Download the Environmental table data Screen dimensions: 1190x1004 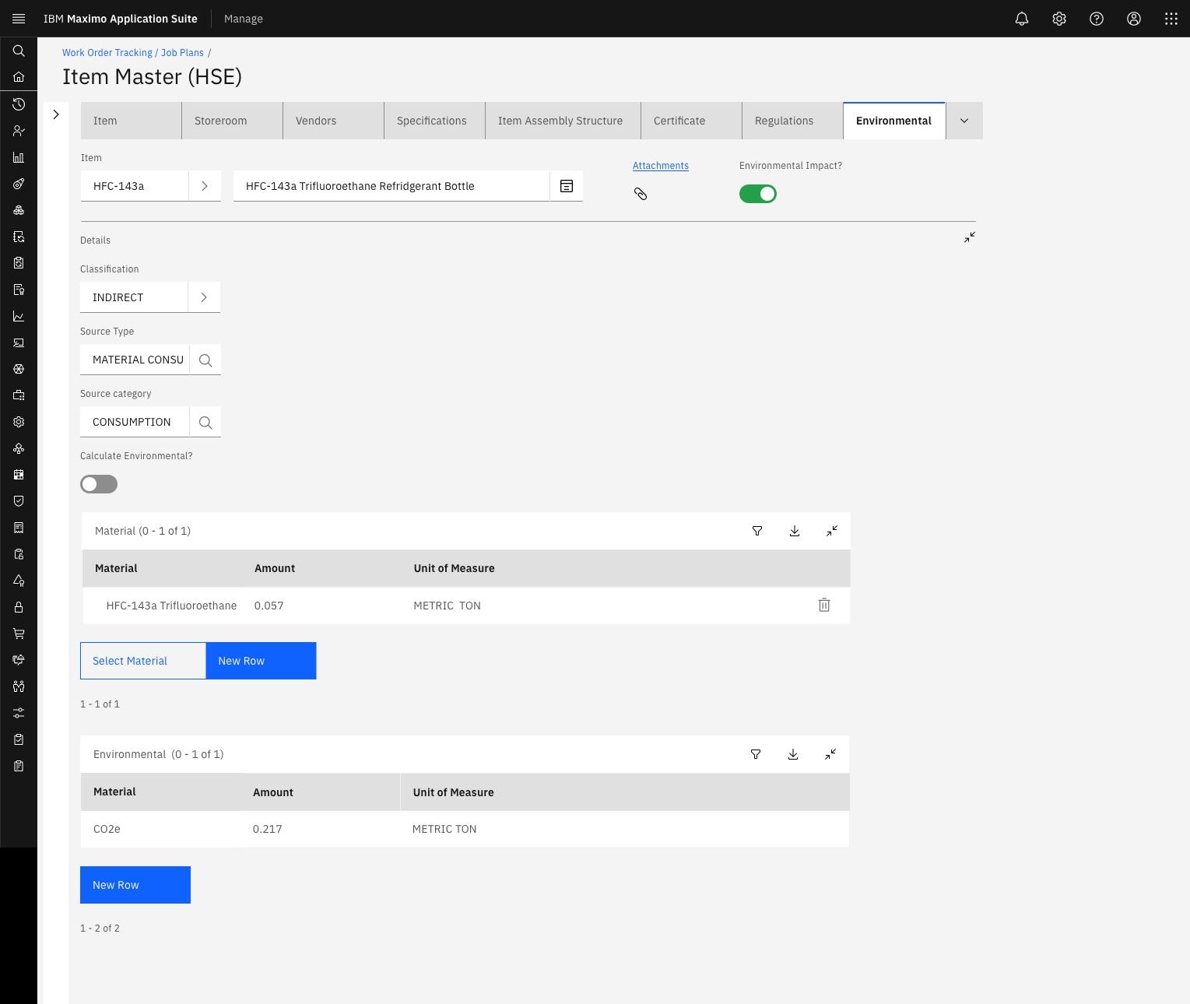[x=793, y=754]
